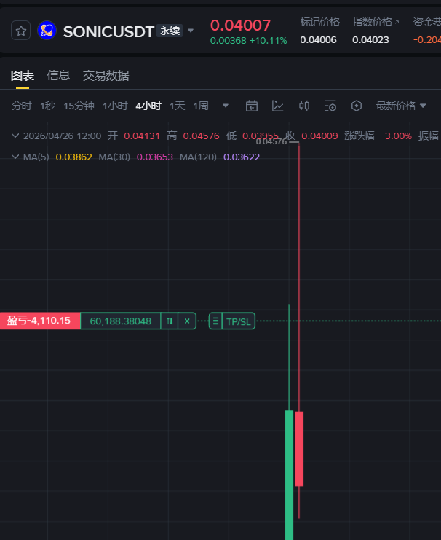Select the 1小时 timeframe
The image size is (441, 540).
115,106
